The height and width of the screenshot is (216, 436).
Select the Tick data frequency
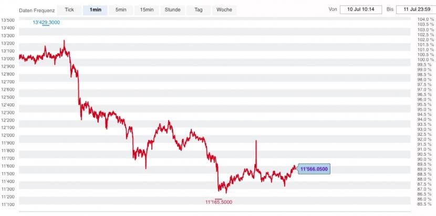[69, 10]
